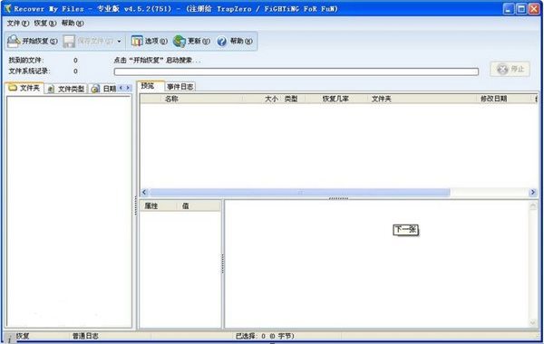Viewport: 544px width, 344px height.
Task: Close the Recover My Files window
Action: (534, 9)
